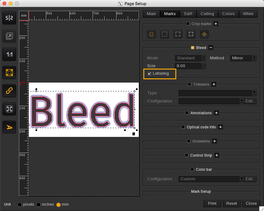The width and height of the screenshot is (264, 211).
Task: Open the Color bar Configuration dropdown
Action: tap(211, 179)
